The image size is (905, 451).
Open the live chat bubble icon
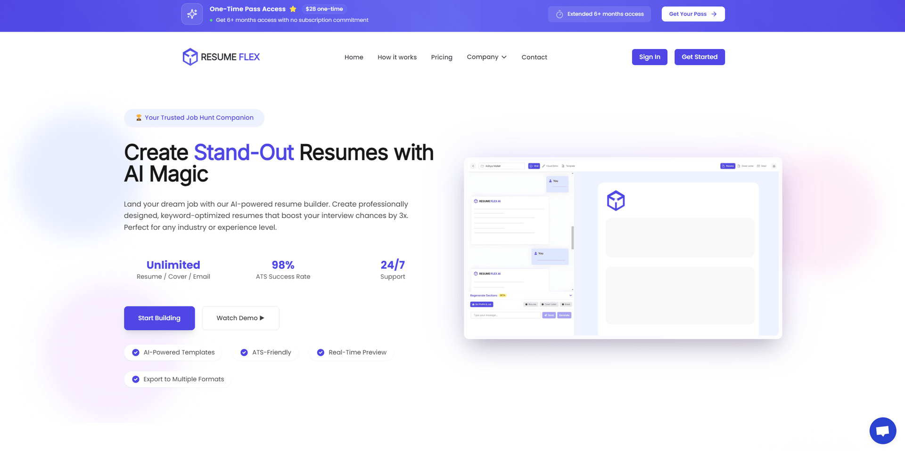tap(882, 430)
